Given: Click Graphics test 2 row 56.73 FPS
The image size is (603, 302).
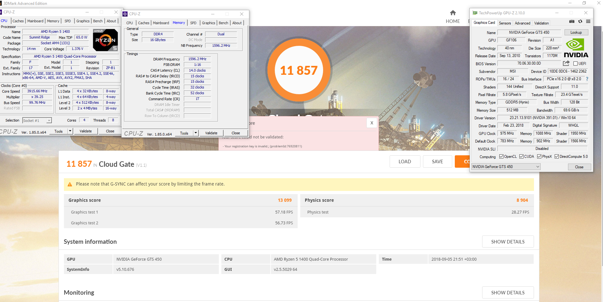Looking at the screenshot, I should [x=181, y=223].
